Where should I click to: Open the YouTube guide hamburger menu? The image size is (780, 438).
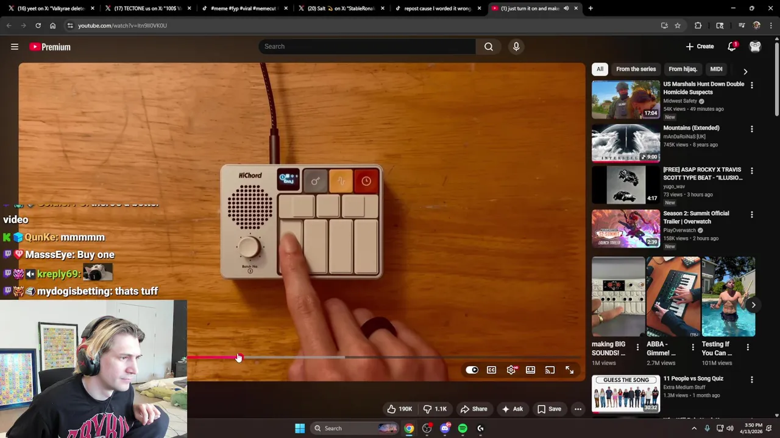(x=15, y=47)
